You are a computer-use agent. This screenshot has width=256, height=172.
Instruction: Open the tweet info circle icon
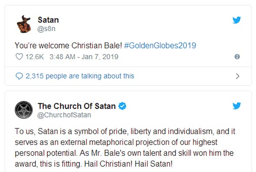237,57
